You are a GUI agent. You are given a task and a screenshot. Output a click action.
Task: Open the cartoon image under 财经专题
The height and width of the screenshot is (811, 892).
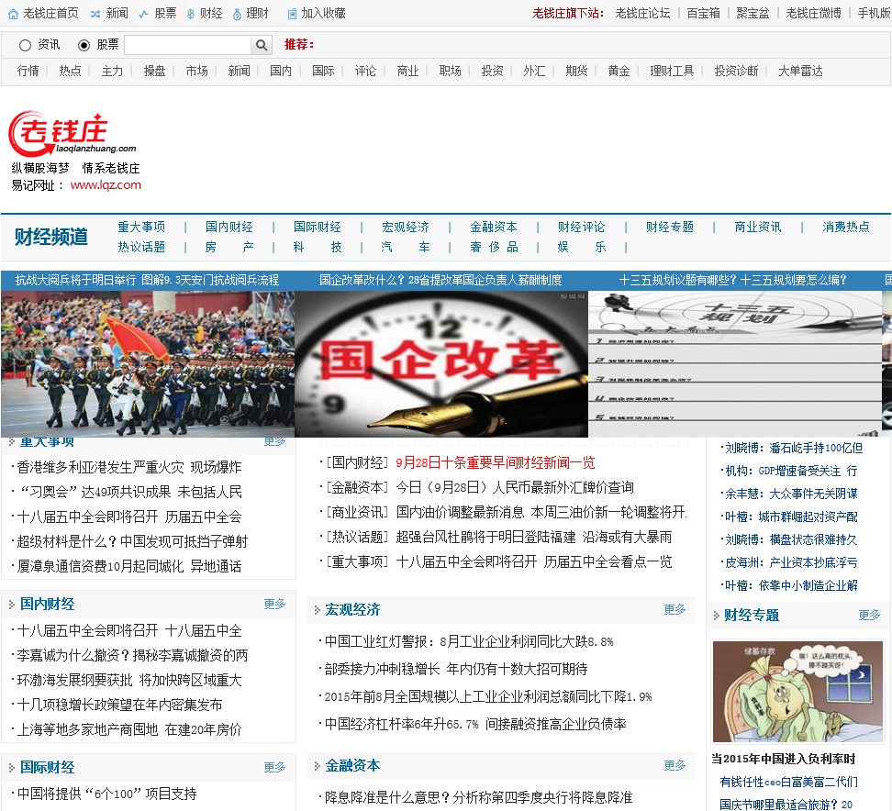pos(798,692)
